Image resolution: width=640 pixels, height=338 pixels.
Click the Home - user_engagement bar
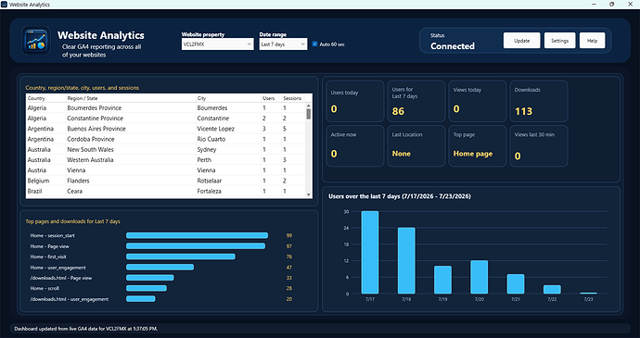(160, 267)
